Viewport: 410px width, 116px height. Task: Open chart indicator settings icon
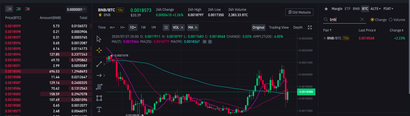click(166, 28)
